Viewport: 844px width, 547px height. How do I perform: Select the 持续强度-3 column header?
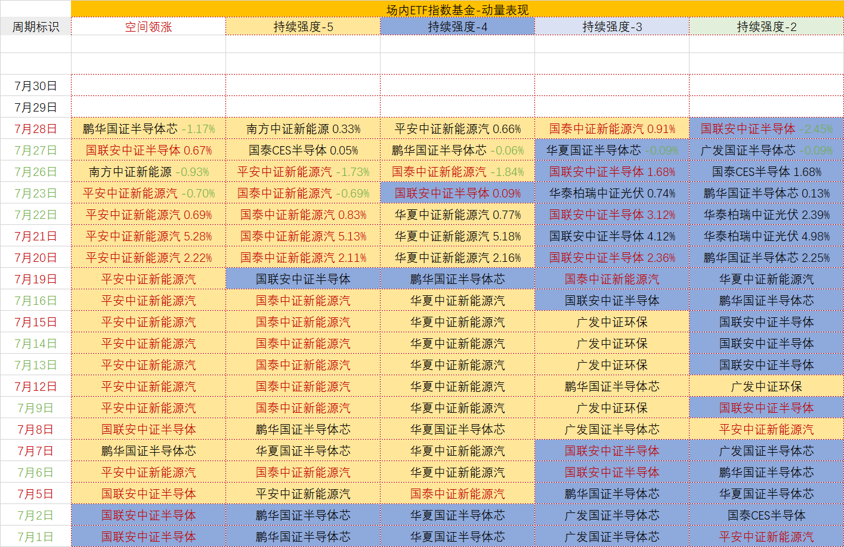(x=612, y=27)
